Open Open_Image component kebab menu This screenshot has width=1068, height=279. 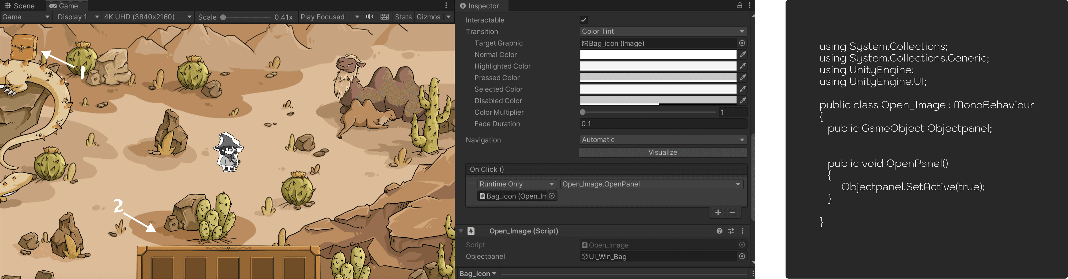(x=743, y=231)
